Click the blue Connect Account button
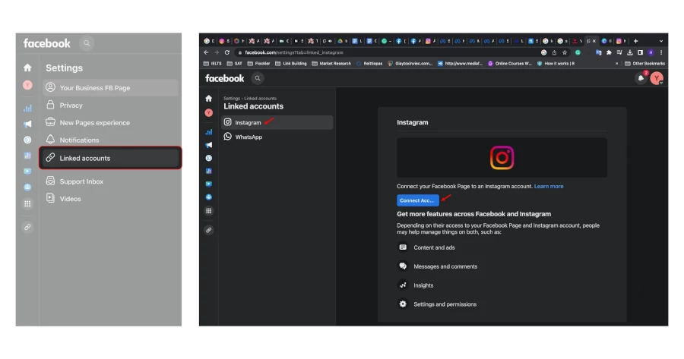 (417, 200)
